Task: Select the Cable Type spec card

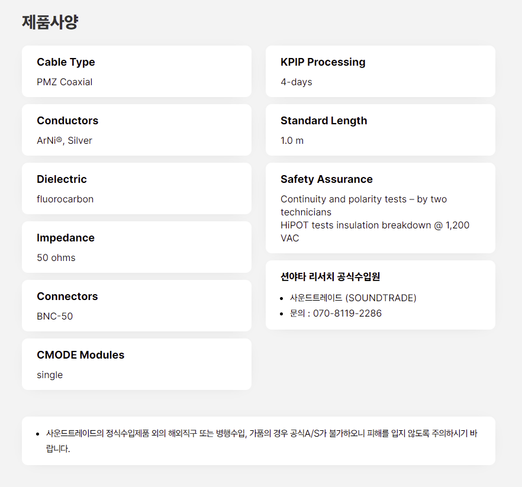Action: 137,71
